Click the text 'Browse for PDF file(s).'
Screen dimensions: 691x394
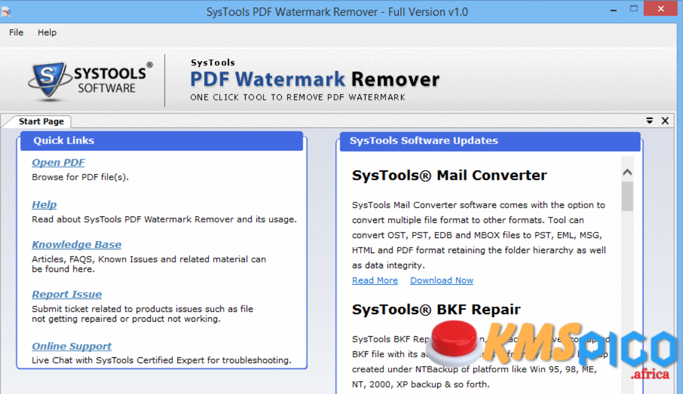coord(80,177)
